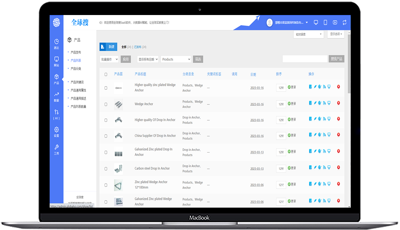Delete the Zinc plated Wedge Anchor 12*100mm product
Screen dimensions: 400x230
[x=339, y=184]
